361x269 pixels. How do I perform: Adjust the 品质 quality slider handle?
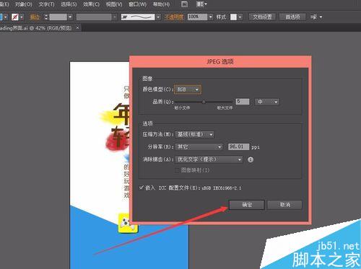[204, 102]
